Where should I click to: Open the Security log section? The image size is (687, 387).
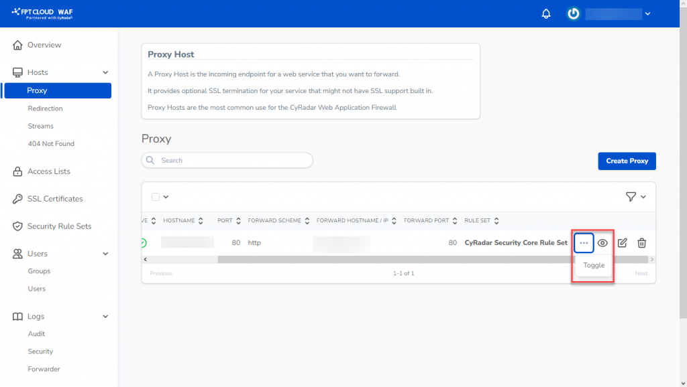[40, 351]
